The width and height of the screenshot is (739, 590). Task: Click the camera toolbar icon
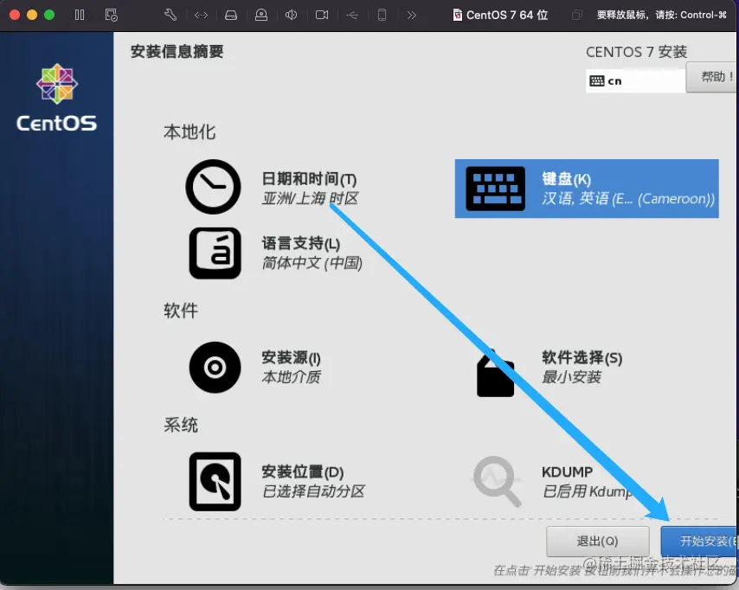[322, 15]
